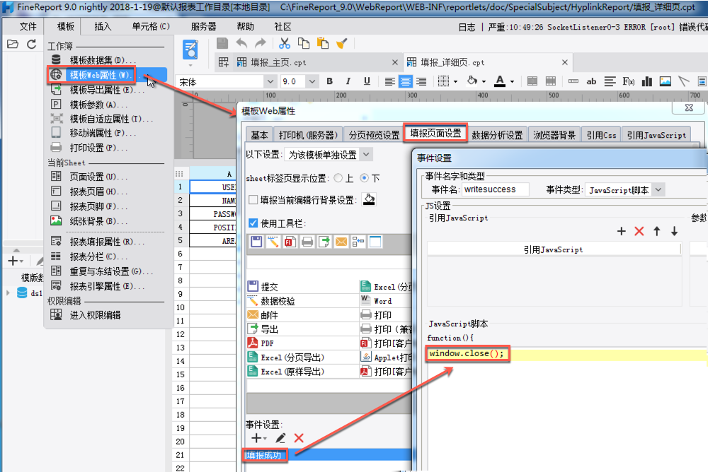This screenshot has height=472, width=708.
Task: Align text left
Action: coord(389,81)
